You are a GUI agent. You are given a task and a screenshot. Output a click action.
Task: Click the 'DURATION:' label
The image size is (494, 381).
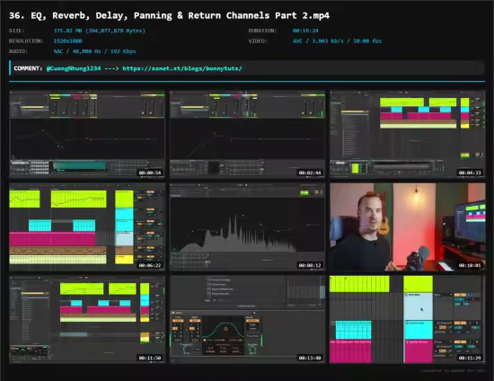coord(262,31)
